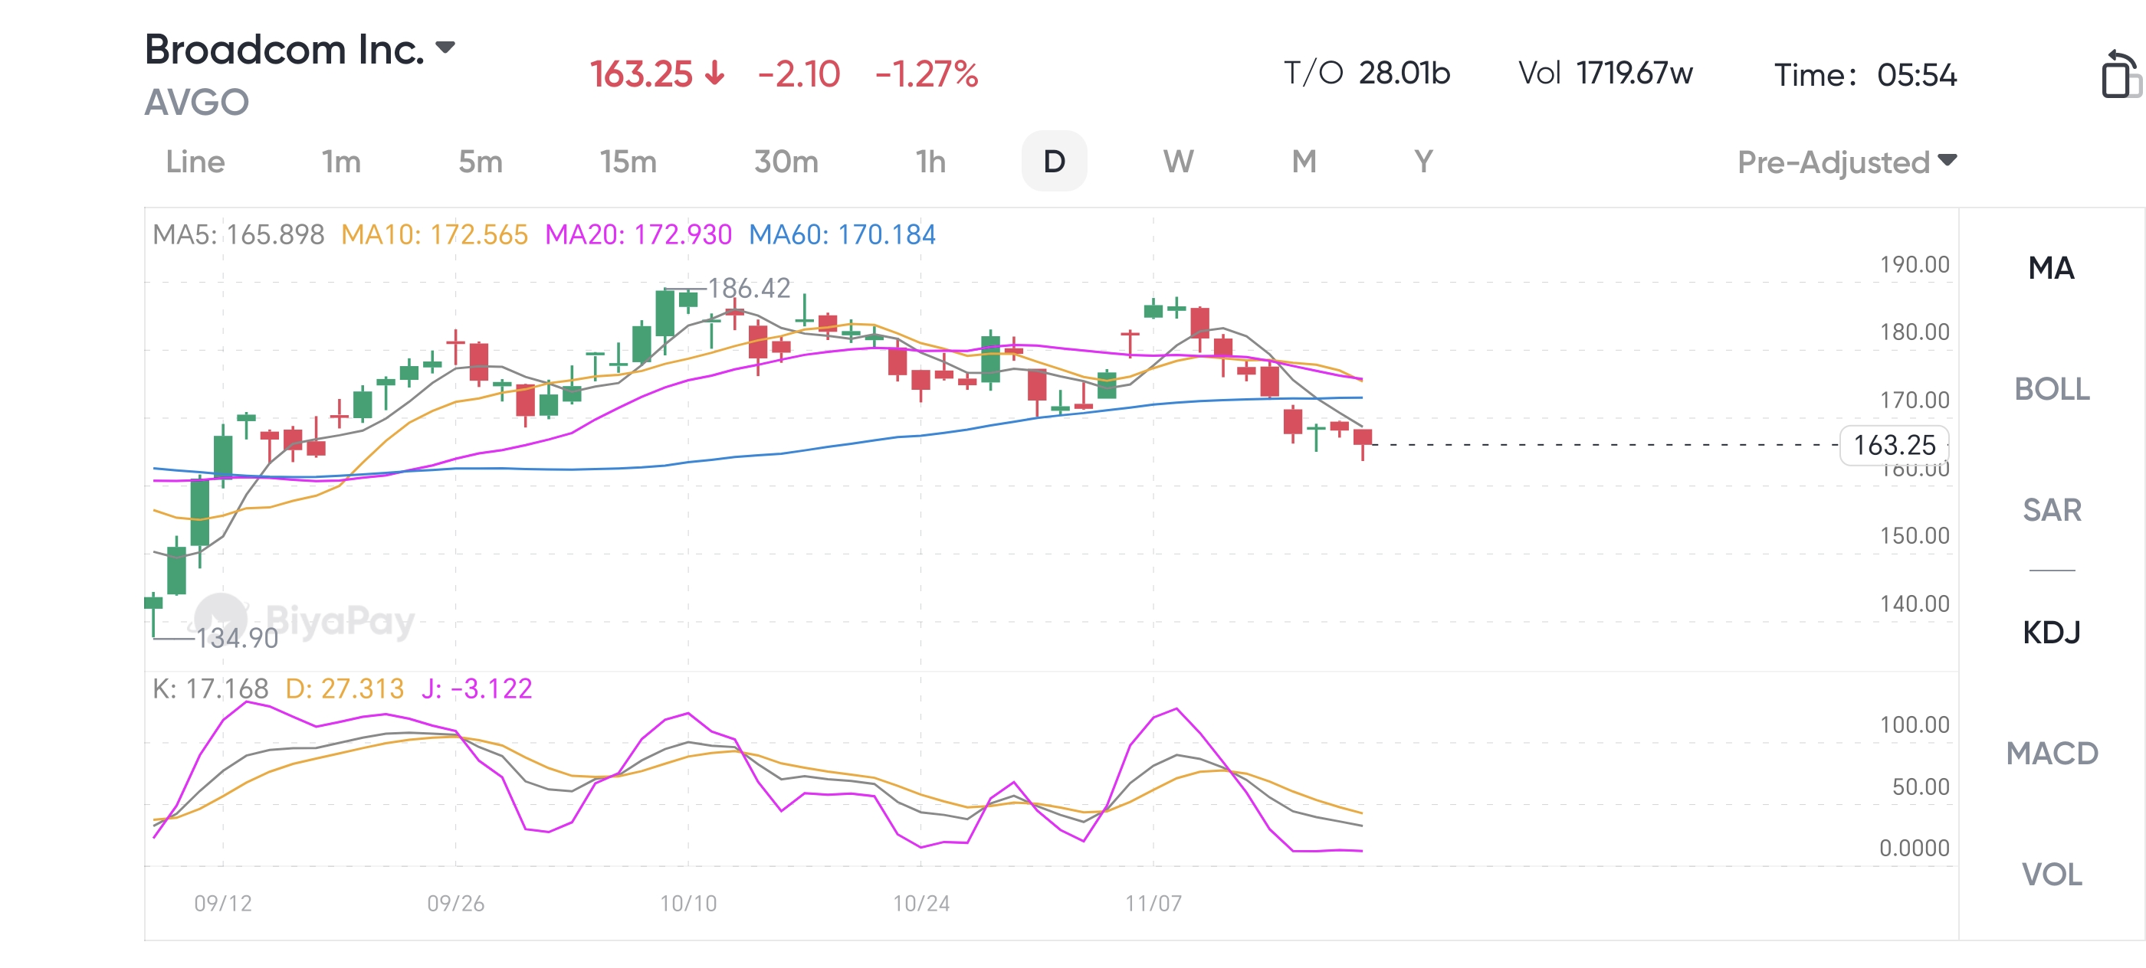Enable the KDJ indicator
2146x968 pixels.
2051,632
